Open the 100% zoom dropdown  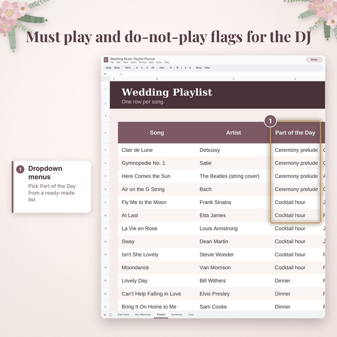tap(128, 68)
